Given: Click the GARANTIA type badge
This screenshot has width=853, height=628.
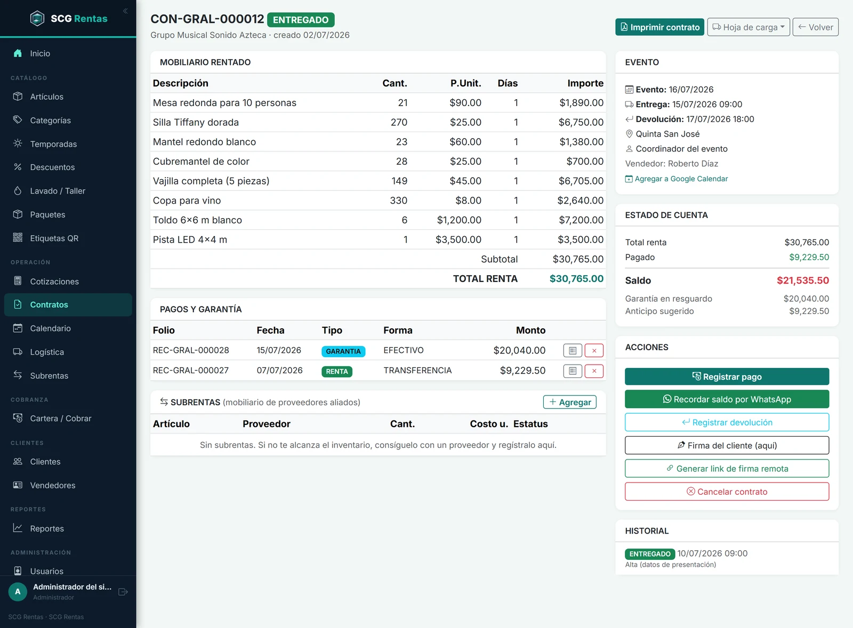Looking at the screenshot, I should [343, 351].
